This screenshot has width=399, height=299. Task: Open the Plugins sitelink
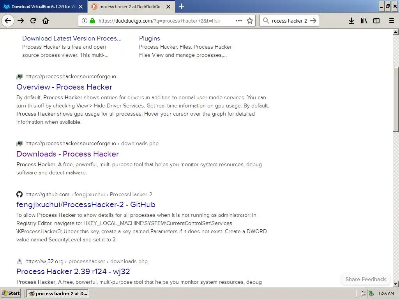[x=149, y=39]
